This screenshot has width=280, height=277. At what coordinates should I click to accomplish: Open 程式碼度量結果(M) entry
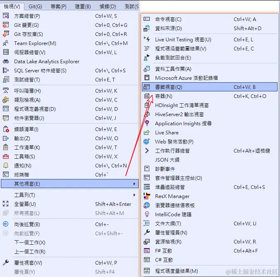[210, 271]
